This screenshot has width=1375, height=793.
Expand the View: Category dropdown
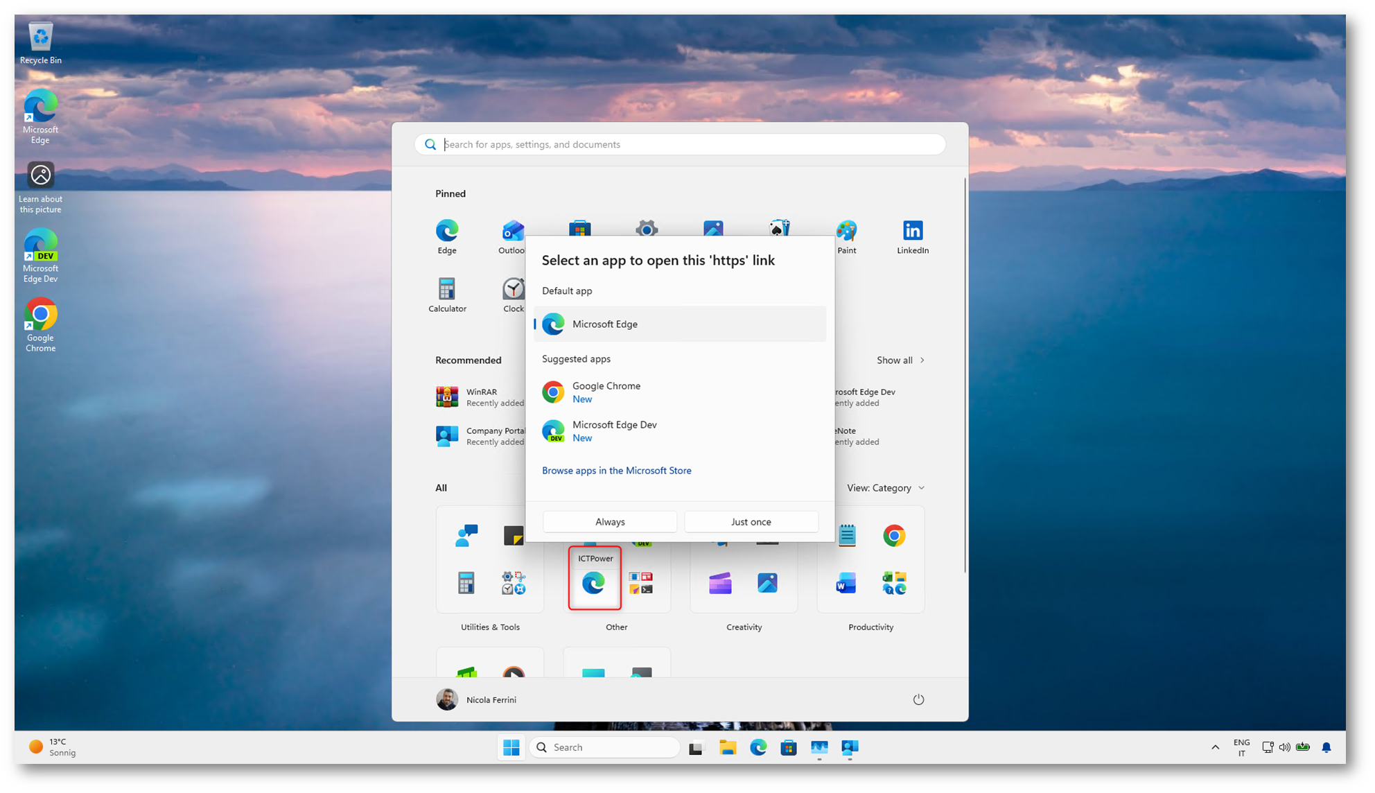click(x=885, y=488)
